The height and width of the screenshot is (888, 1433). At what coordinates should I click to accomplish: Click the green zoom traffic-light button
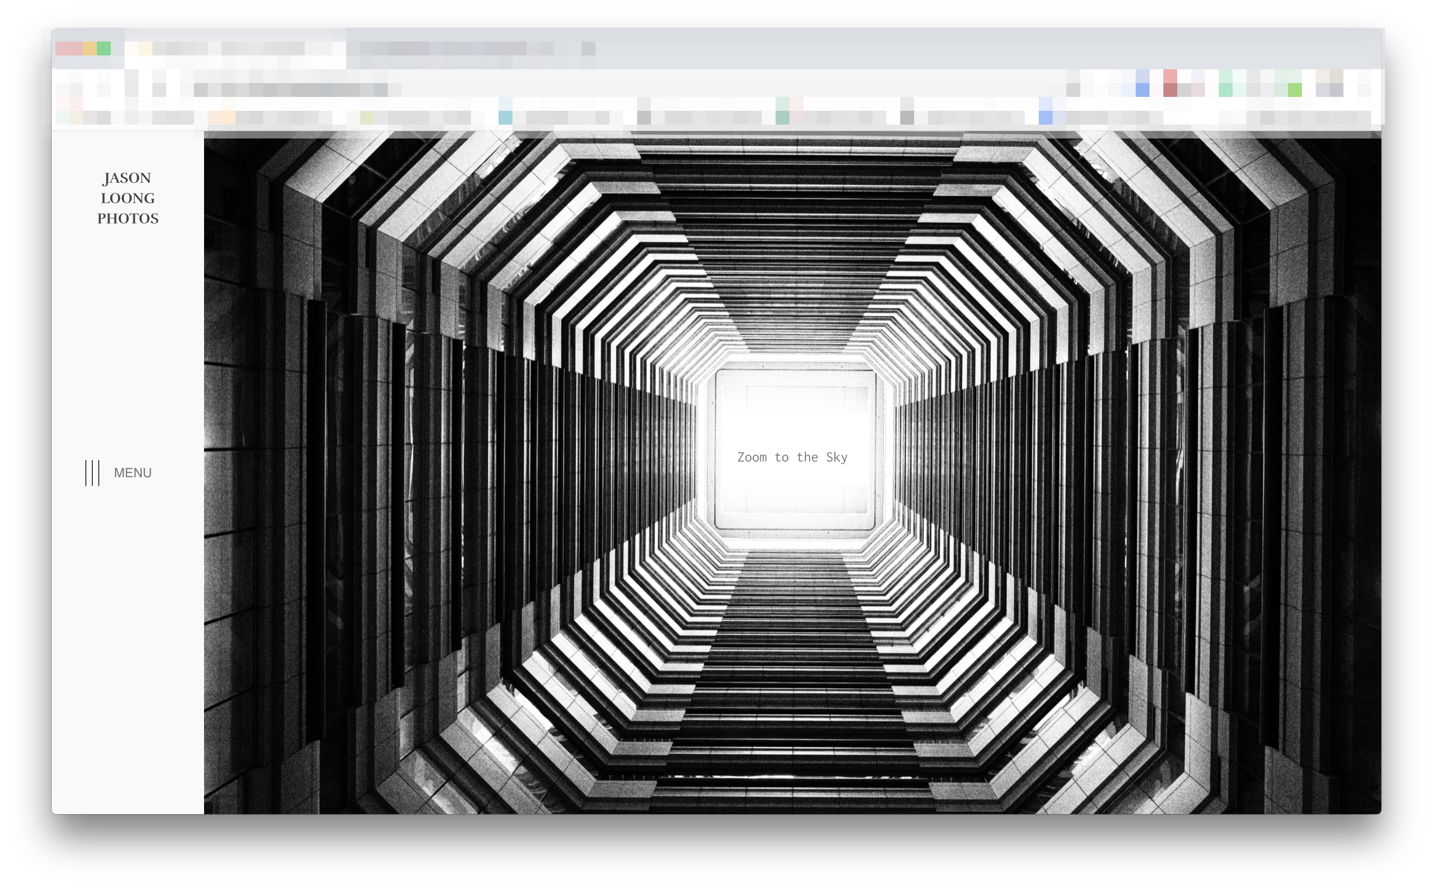point(104,48)
